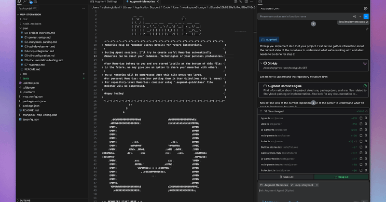386x202 pixels.
Task: Click the Undo All button
Action: pyautogui.click(x=286, y=177)
